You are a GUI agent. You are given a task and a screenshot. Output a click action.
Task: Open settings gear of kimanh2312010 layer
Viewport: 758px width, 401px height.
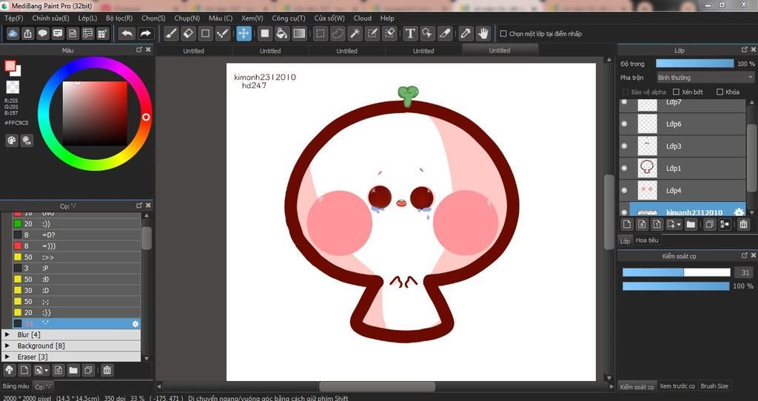click(739, 212)
